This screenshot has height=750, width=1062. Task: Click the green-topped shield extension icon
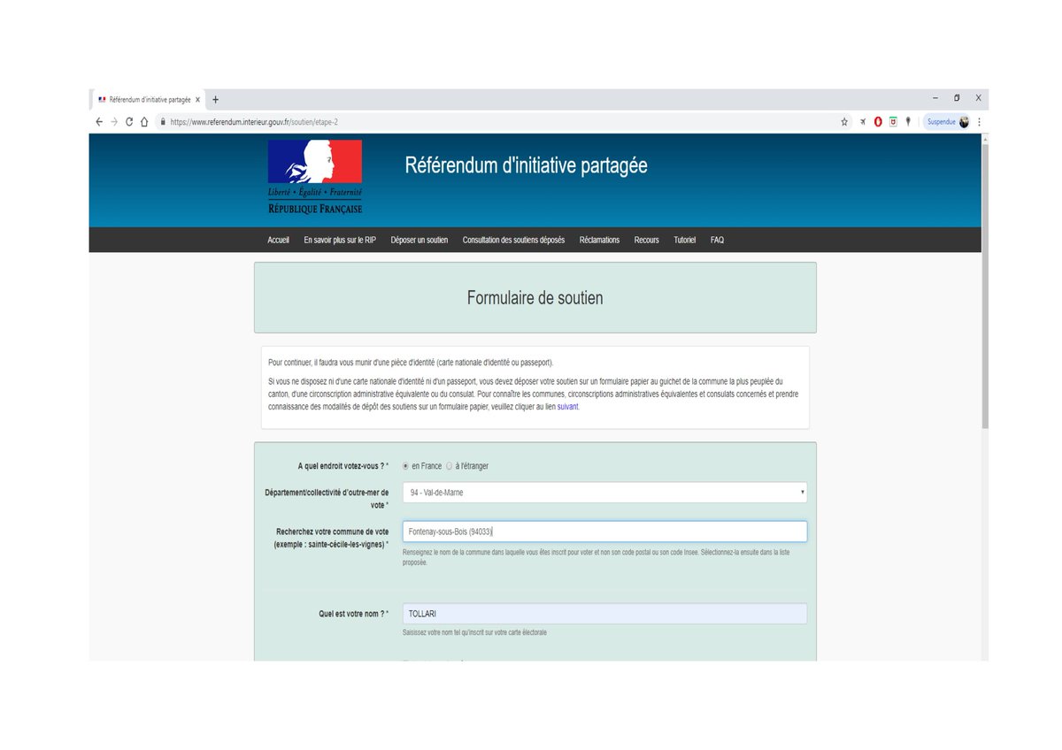[893, 122]
